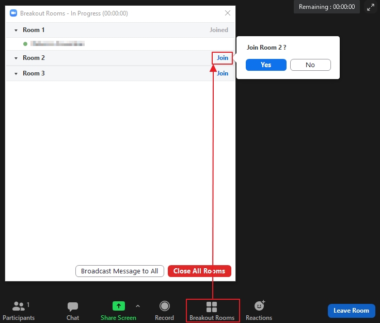
Task: Click the 'Remaining : 00:00:00' timer
Action: [327, 7]
